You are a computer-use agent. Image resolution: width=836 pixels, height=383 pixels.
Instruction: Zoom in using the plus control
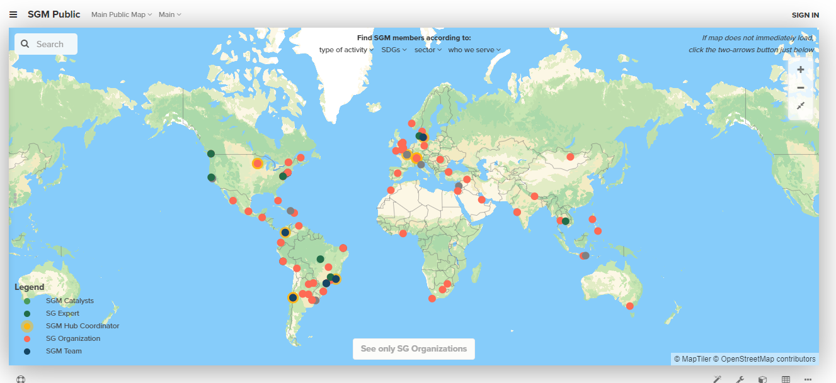(800, 69)
